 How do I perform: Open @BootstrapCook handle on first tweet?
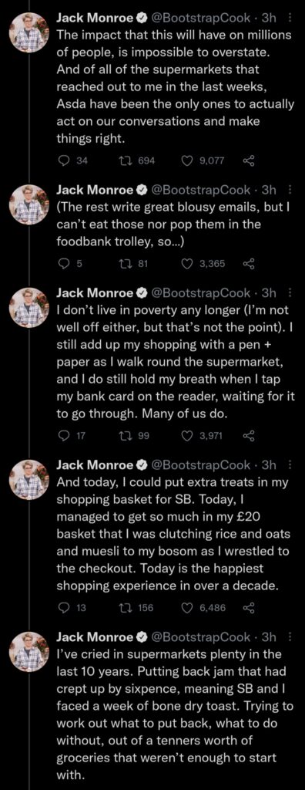click(x=200, y=19)
